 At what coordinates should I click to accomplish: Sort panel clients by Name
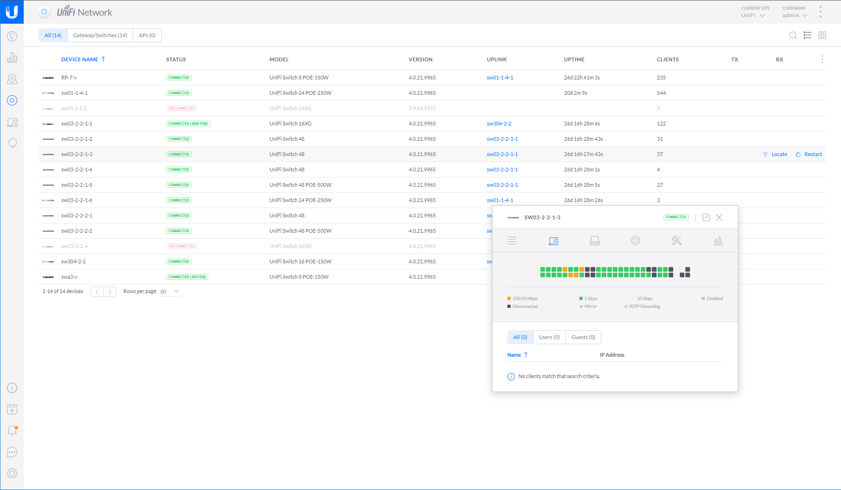tap(518, 355)
